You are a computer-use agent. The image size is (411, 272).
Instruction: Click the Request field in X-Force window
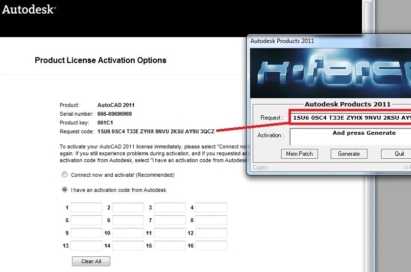tap(351, 118)
